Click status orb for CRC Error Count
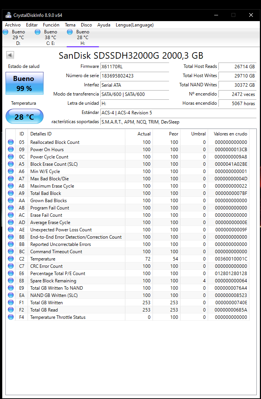The width and height of the screenshot is (261, 399). (x=11, y=266)
